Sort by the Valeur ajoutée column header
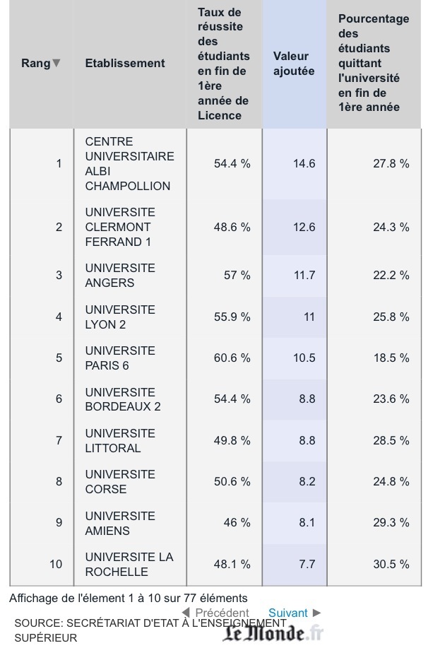The height and width of the screenshot is (648, 428). pyautogui.click(x=295, y=63)
